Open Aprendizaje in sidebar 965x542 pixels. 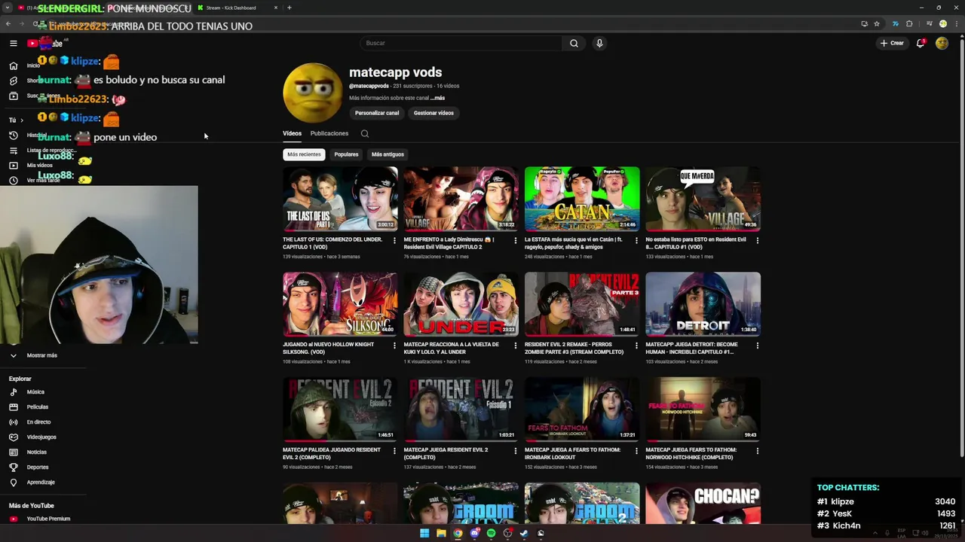pos(41,483)
